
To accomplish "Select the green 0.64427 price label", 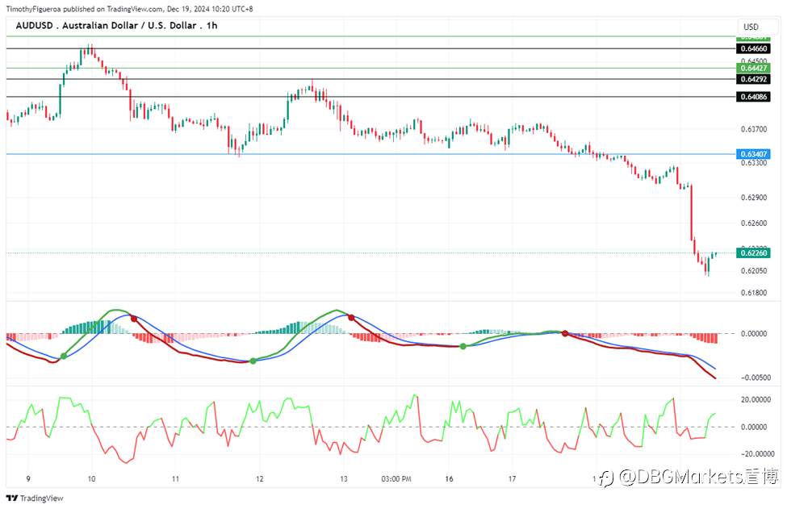I will point(753,69).
